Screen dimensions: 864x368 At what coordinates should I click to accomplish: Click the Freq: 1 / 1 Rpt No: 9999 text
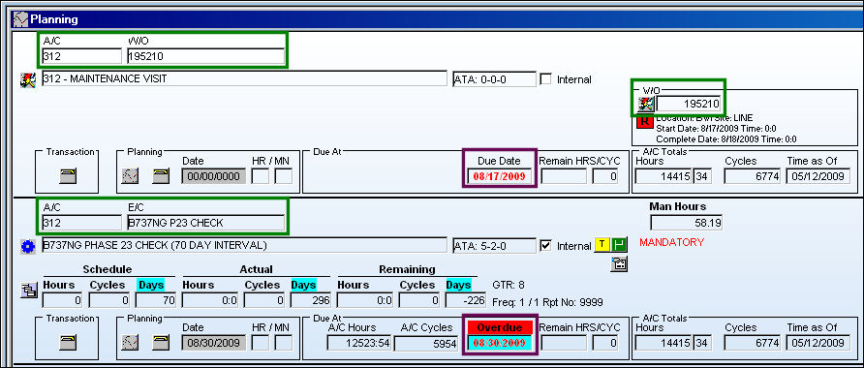coord(547,302)
